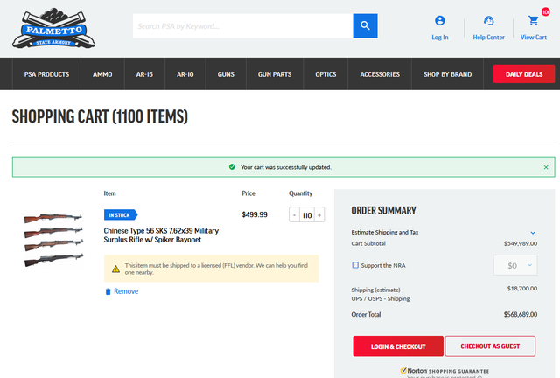560x378 pixels.
Task: Open the Shop By Brand menu
Action: point(447,74)
